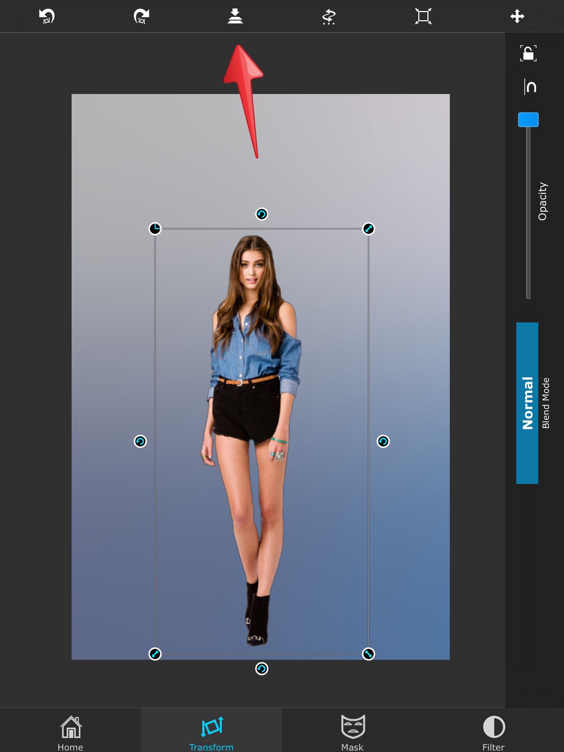
Task: Click the top-right corner scale handle
Action: point(369,229)
